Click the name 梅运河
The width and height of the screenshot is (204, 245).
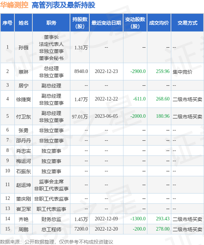(x=23, y=161)
